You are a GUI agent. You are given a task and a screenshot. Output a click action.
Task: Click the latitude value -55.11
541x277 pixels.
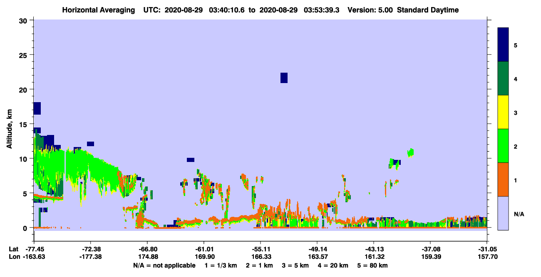coord(260,249)
